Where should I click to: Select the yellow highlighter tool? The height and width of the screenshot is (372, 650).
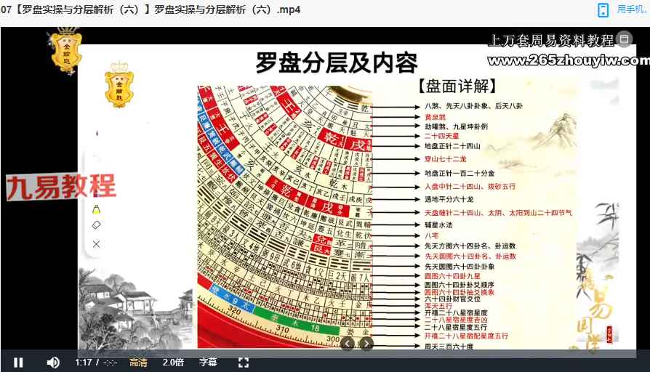(x=96, y=209)
